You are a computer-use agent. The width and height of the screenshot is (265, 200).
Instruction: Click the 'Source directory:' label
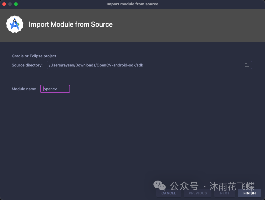point(27,65)
